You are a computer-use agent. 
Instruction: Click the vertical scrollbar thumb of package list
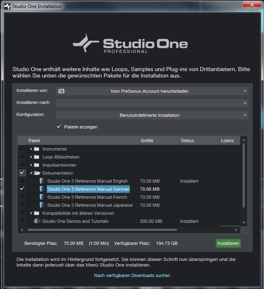tap(244, 175)
